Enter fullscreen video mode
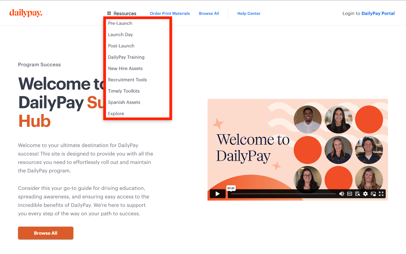Image resolution: width=406 pixels, height=254 pixels. click(x=381, y=194)
